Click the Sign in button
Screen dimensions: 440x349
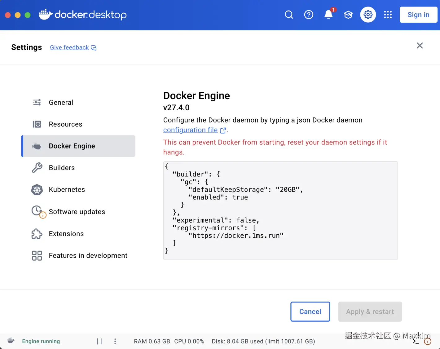click(418, 15)
